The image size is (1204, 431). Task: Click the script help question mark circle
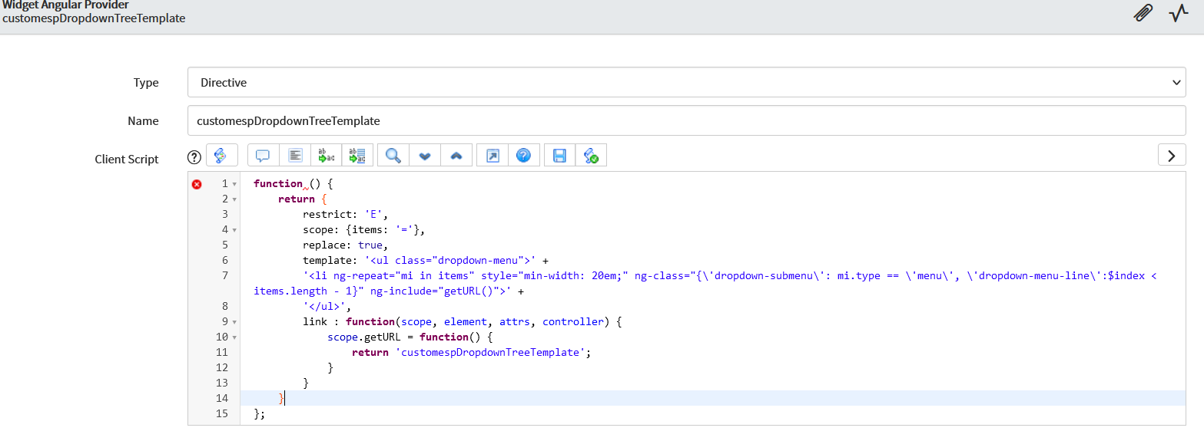tap(194, 156)
